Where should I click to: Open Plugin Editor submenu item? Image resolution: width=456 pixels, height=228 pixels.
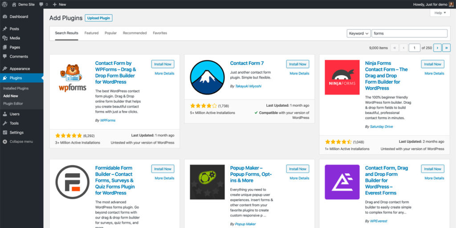(x=13, y=103)
